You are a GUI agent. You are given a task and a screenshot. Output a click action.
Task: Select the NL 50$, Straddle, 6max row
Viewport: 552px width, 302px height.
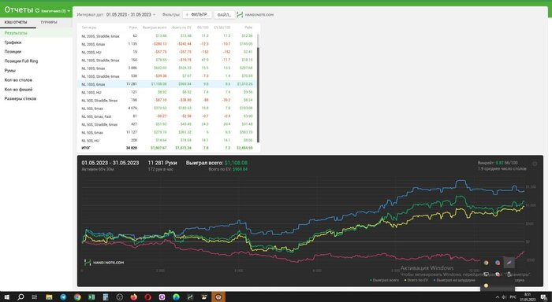pyautogui.click(x=167, y=124)
